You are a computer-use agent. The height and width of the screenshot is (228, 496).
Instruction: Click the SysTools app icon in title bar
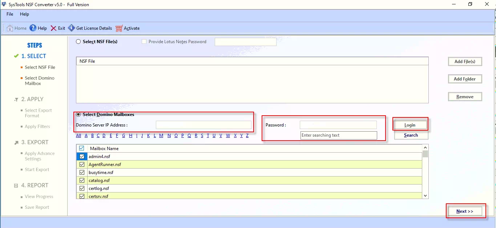point(4,4)
